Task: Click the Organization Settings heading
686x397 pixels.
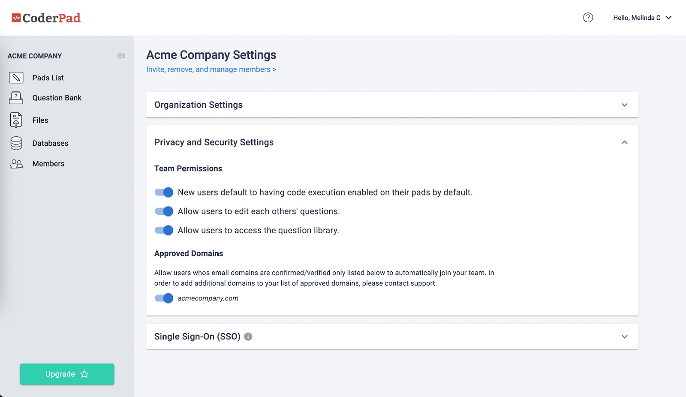Action: click(x=199, y=105)
